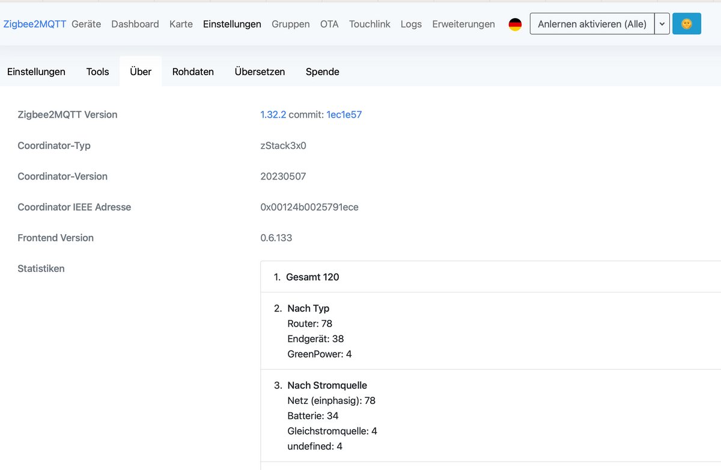The image size is (721, 470).
Task: Open the Dashboard page
Action: 135,24
